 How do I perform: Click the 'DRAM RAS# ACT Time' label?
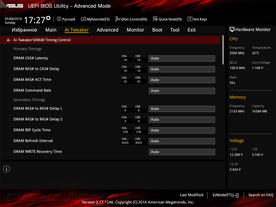click(x=32, y=80)
